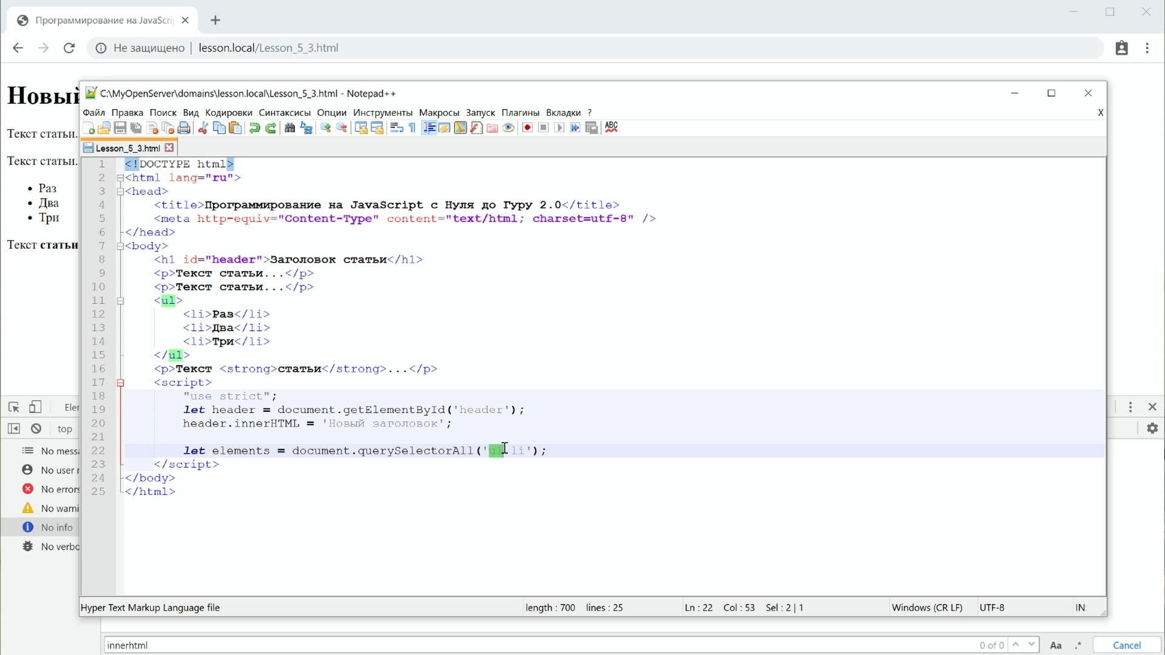Image resolution: width=1165 pixels, height=655 pixels.
Task: Click the Cut scissors icon
Action: 203,128
